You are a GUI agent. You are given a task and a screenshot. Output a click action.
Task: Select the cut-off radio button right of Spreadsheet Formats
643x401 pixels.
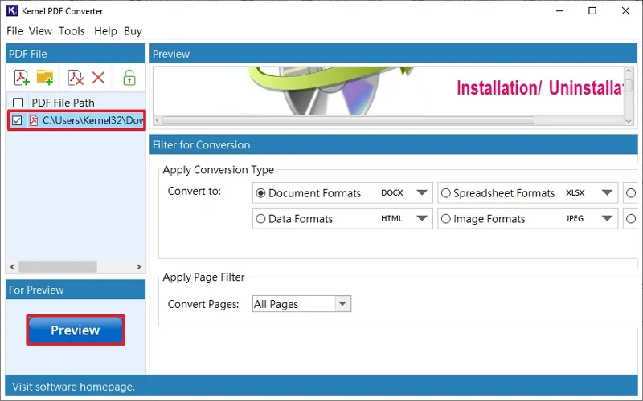(x=631, y=193)
